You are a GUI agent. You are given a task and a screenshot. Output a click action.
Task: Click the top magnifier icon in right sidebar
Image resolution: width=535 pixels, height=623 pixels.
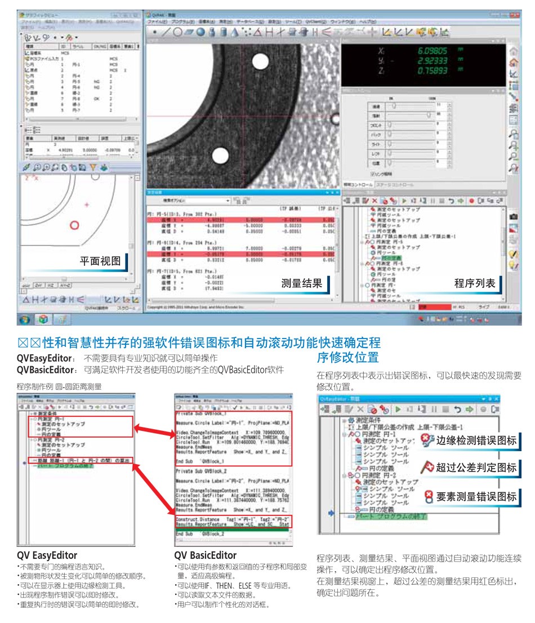point(514,134)
